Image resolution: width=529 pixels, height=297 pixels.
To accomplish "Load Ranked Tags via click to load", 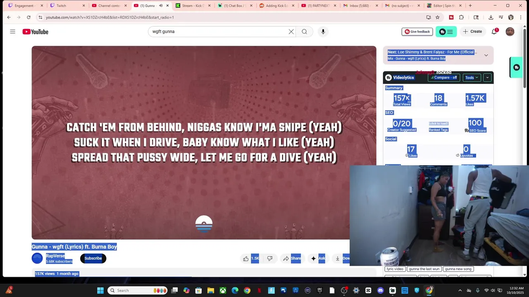I will click(x=438, y=124).
